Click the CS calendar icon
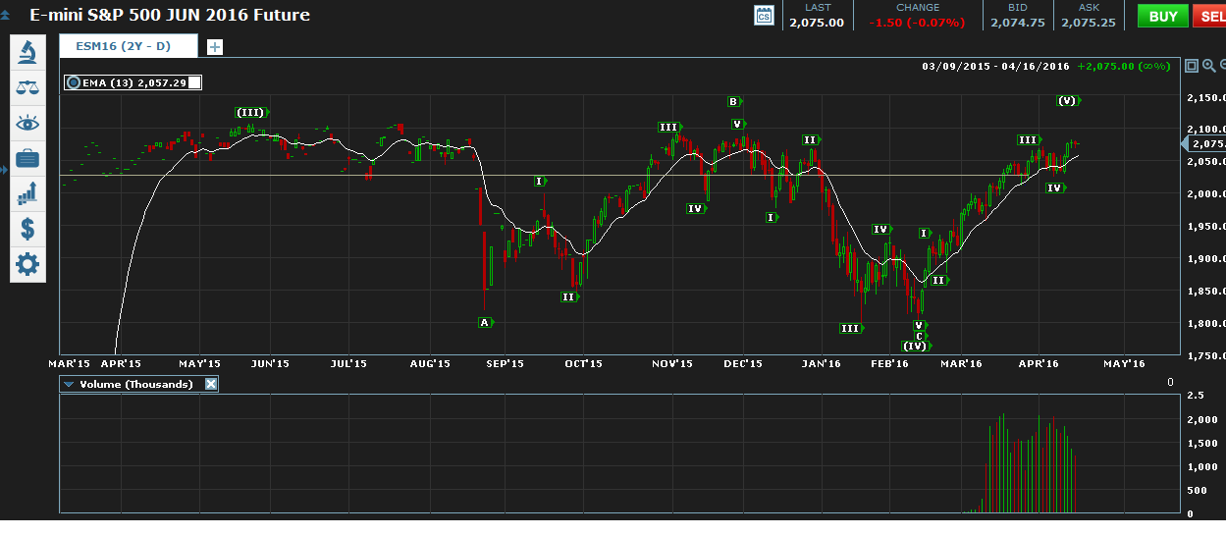Image resolution: width=1226 pixels, height=536 pixels. coord(764,15)
